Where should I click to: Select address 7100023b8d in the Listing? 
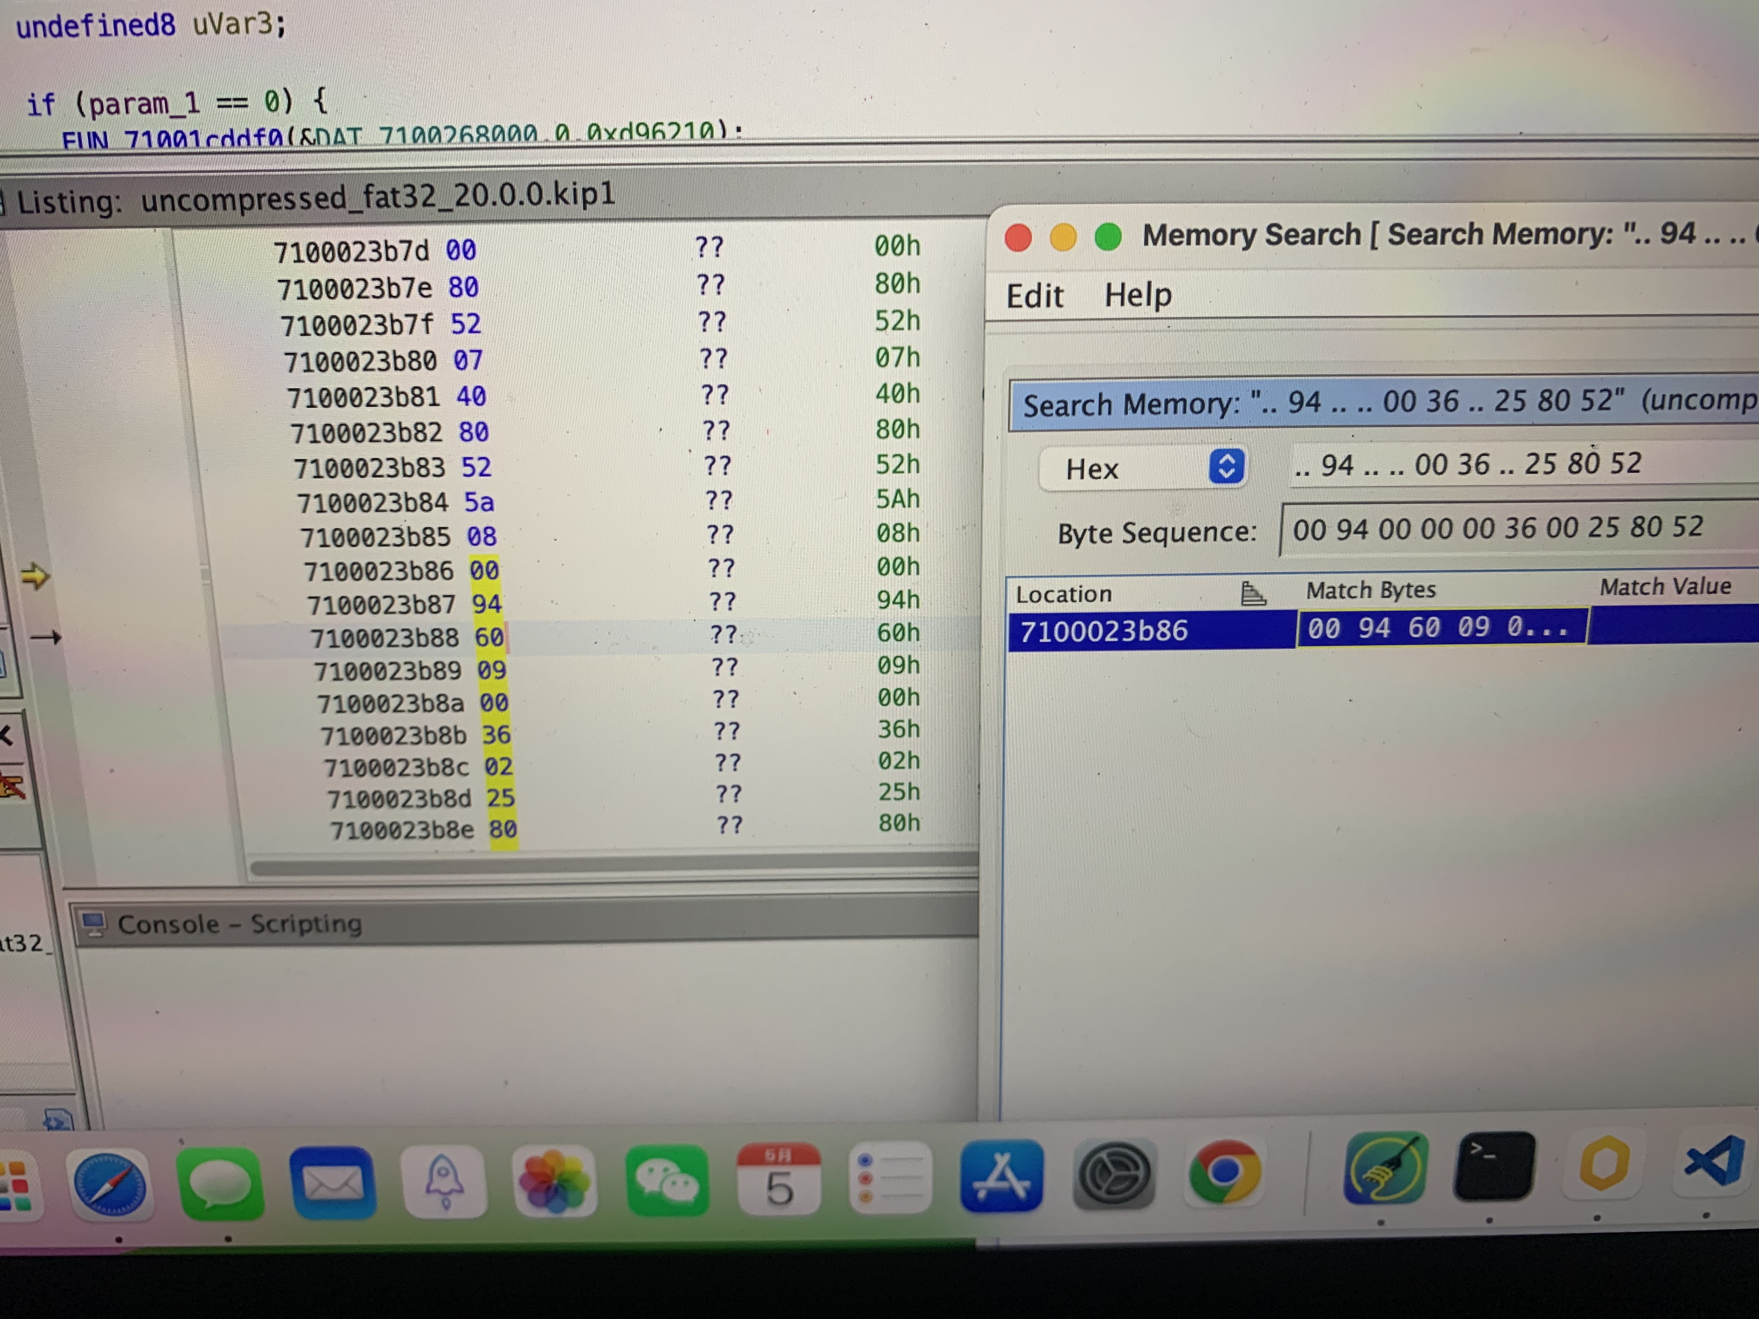tap(399, 798)
